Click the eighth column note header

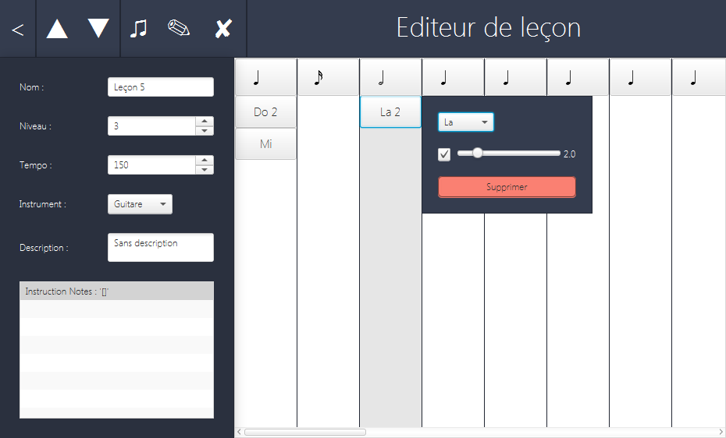point(699,77)
